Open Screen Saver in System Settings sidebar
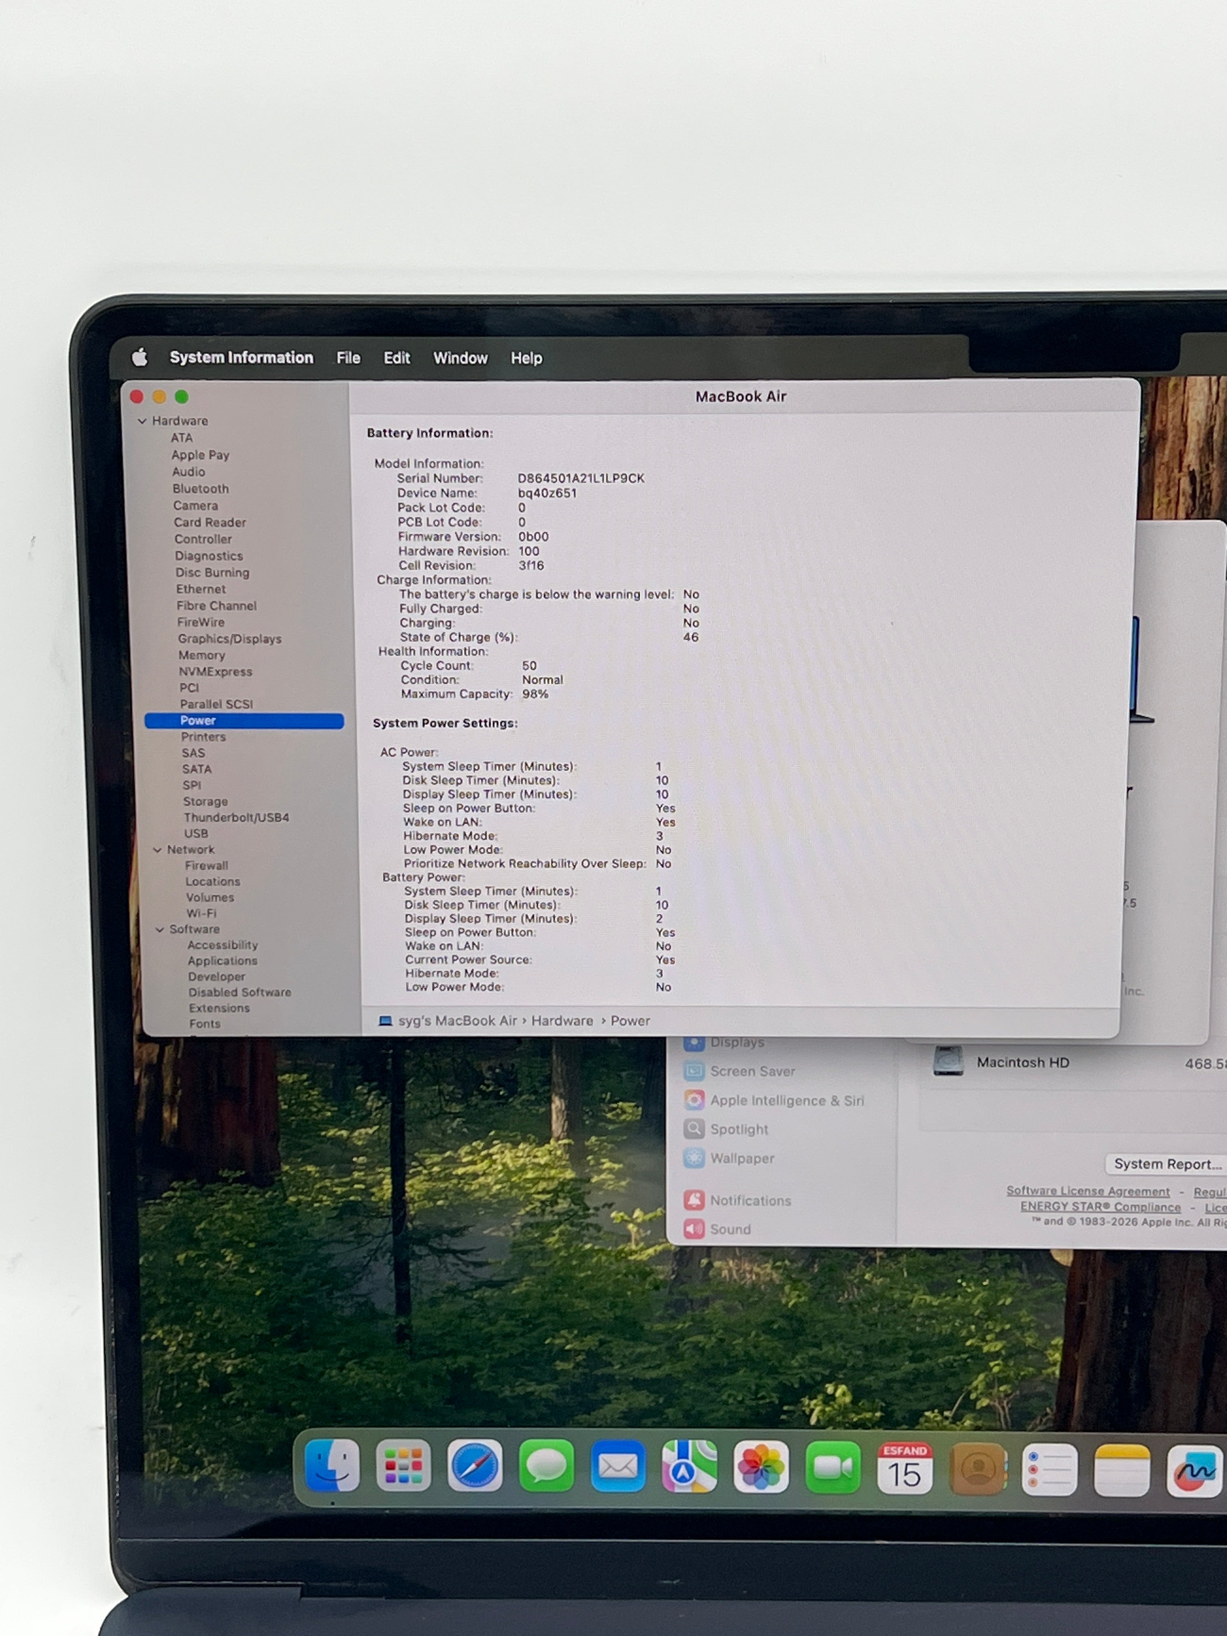Image resolution: width=1227 pixels, height=1636 pixels. (x=752, y=1071)
